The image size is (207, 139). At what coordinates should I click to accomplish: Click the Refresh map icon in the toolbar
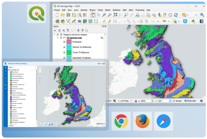(176, 15)
